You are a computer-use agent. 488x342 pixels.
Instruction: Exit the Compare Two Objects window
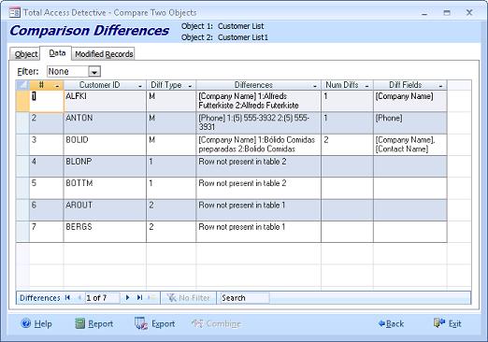click(447, 323)
